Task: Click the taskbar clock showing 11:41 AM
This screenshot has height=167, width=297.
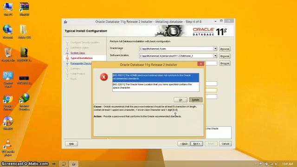Action: pyautogui.click(x=287, y=164)
